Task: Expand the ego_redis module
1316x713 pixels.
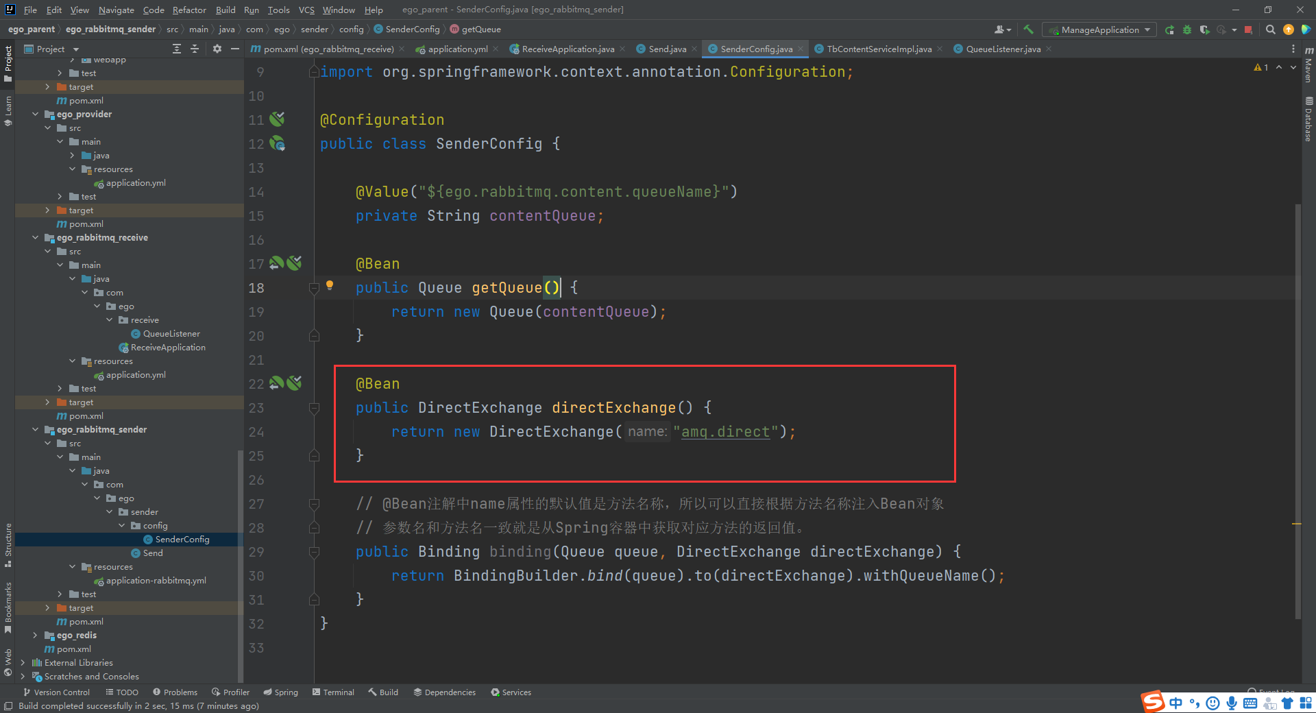Action: click(x=35, y=636)
